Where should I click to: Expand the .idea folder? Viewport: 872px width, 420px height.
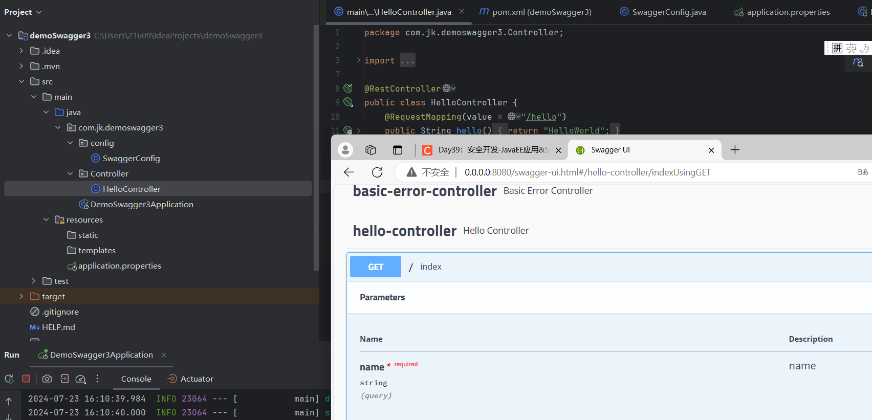point(21,51)
